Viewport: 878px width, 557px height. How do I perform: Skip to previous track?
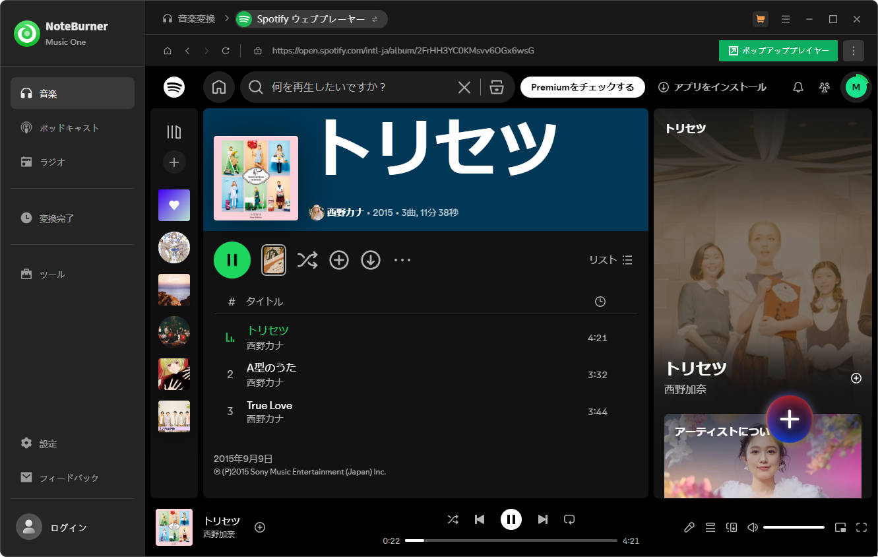pyautogui.click(x=480, y=519)
